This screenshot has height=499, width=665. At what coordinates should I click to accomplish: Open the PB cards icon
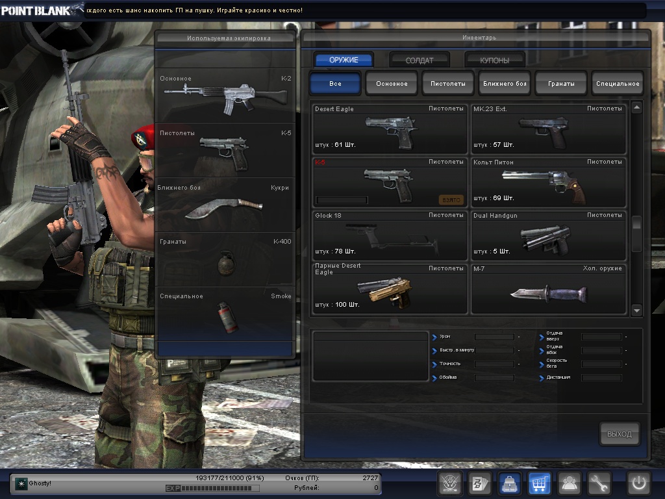[x=479, y=483]
